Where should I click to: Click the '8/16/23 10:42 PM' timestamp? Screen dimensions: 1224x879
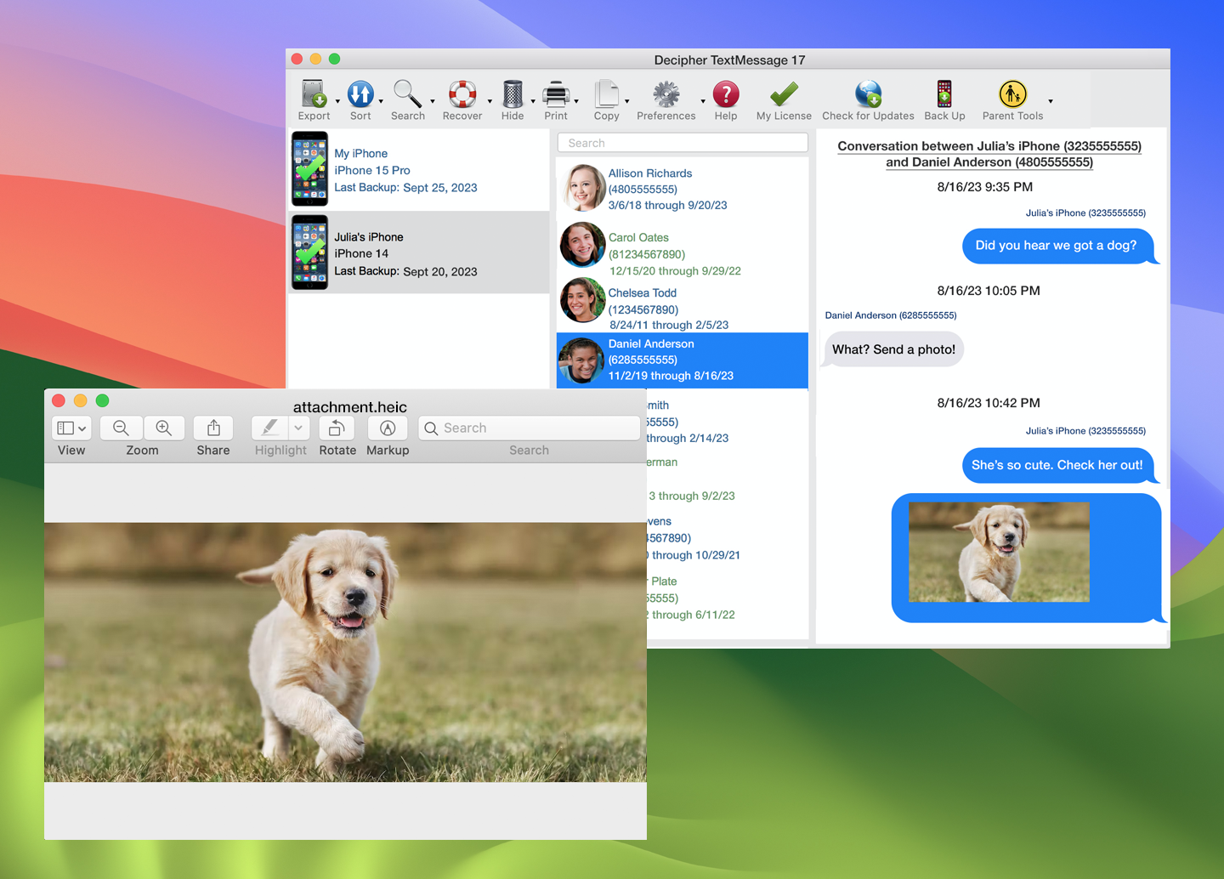click(989, 403)
